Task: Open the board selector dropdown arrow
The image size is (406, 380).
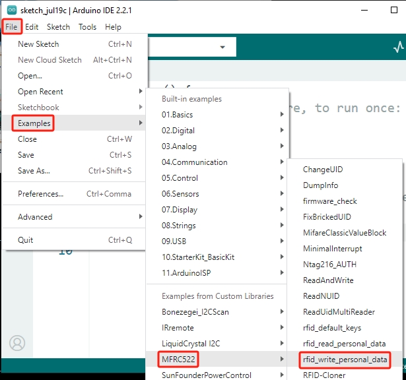Action: point(222,47)
